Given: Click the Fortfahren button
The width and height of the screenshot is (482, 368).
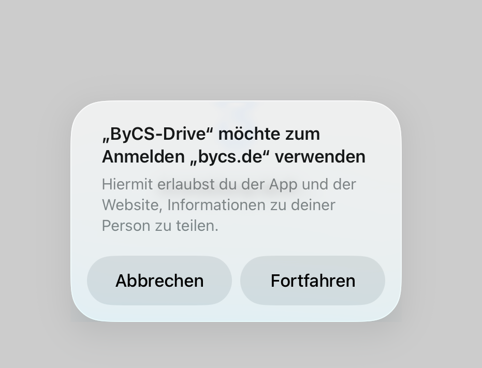Looking at the screenshot, I should (x=313, y=281).
